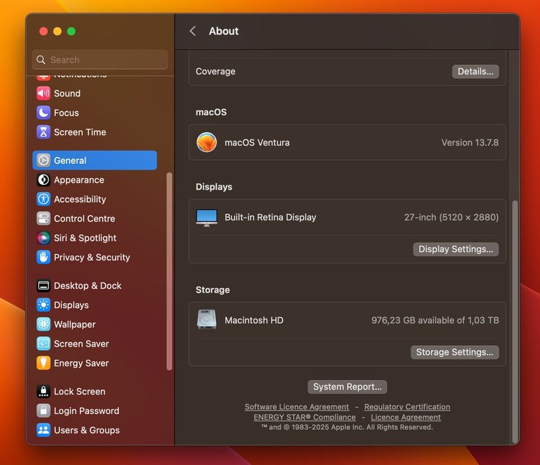This screenshot has width=540, height=465.
Task: Click the yellow minimise window button
Action: tap(58, 31)
